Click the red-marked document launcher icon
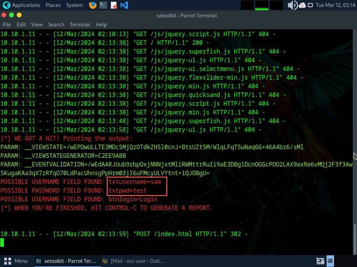 114,5
